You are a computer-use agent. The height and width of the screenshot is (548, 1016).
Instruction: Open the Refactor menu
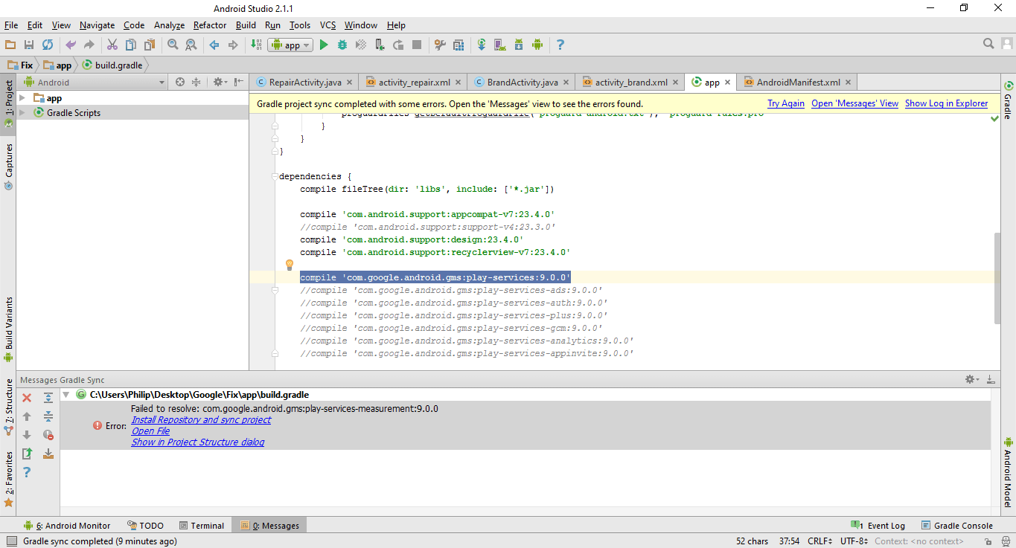tap(209, 25)
